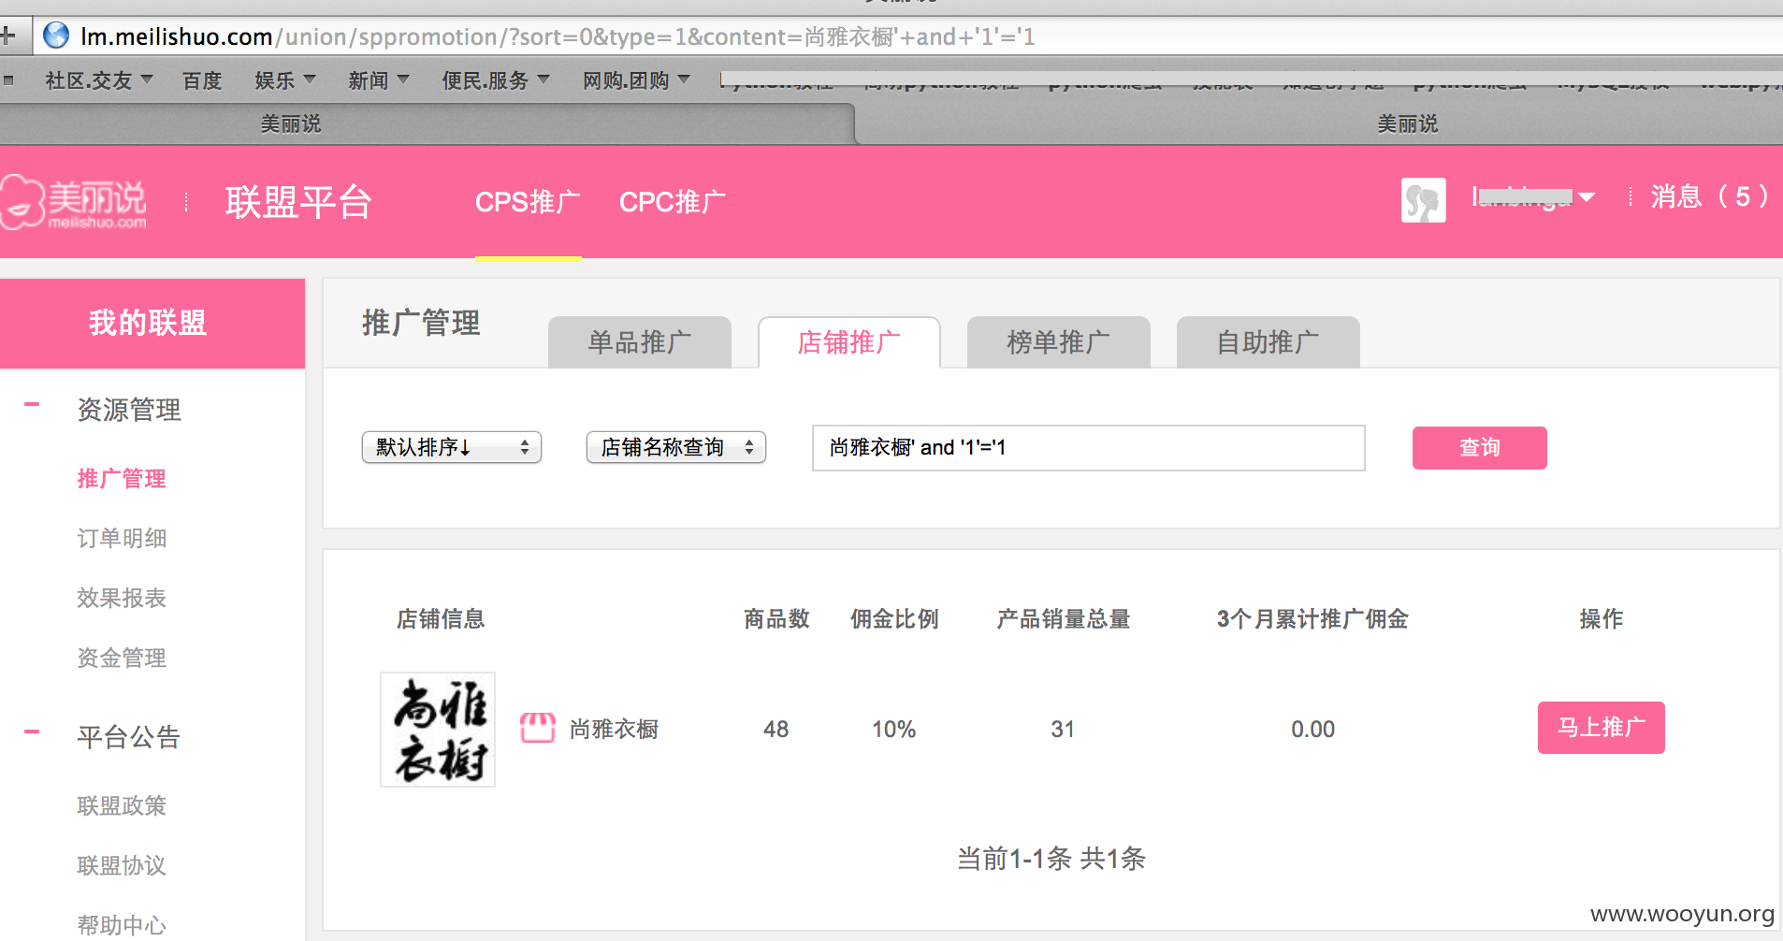Screen dimensions: 1783x941
Task: Click the shop search text field
Action: (1089, 448)
